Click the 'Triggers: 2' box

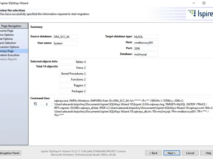(73, 85)
